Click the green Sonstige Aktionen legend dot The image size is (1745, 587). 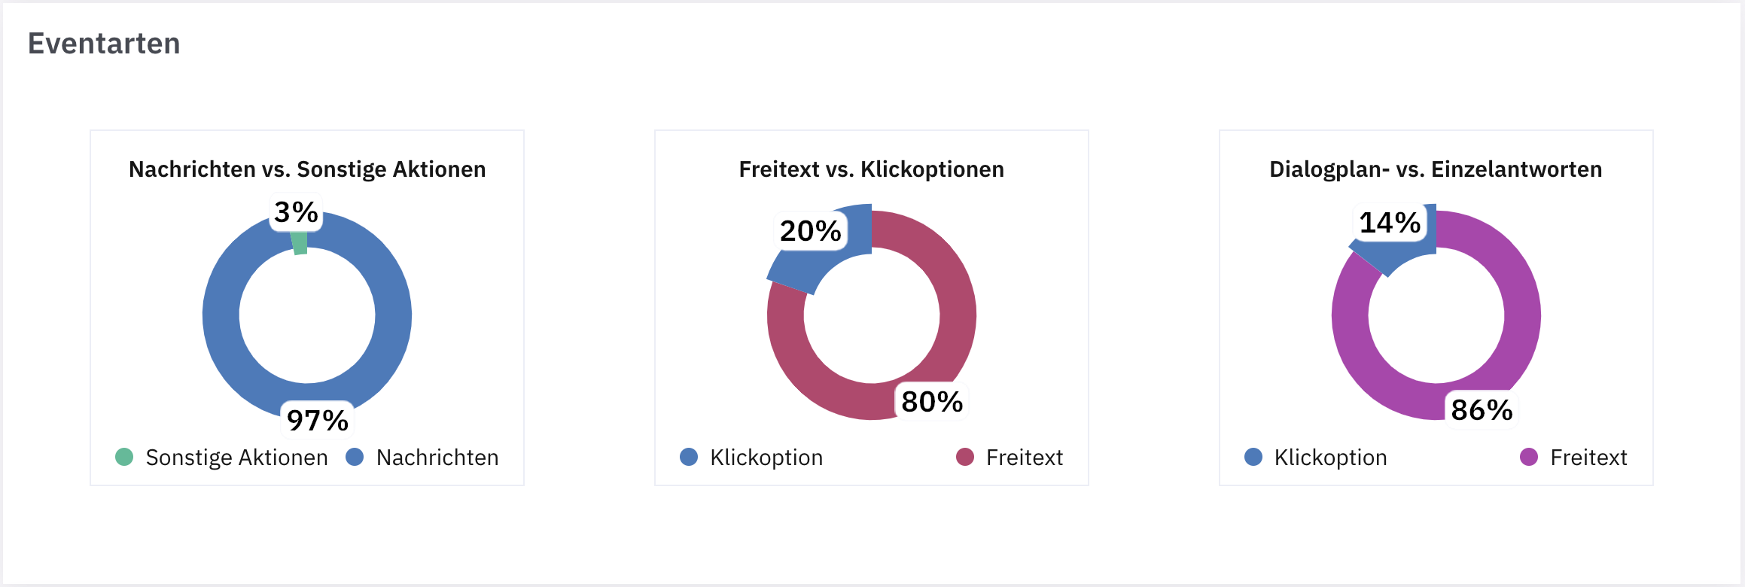click(x=124, y=457)
